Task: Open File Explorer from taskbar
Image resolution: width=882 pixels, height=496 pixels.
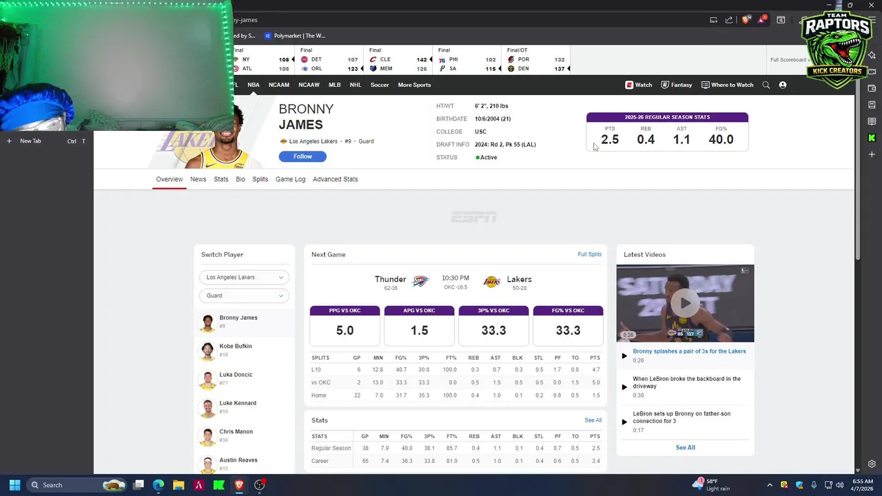Action: [x=178, y=485]
